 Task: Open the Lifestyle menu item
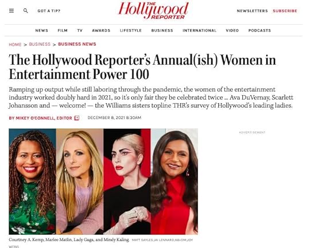click(x=131, y=30)
